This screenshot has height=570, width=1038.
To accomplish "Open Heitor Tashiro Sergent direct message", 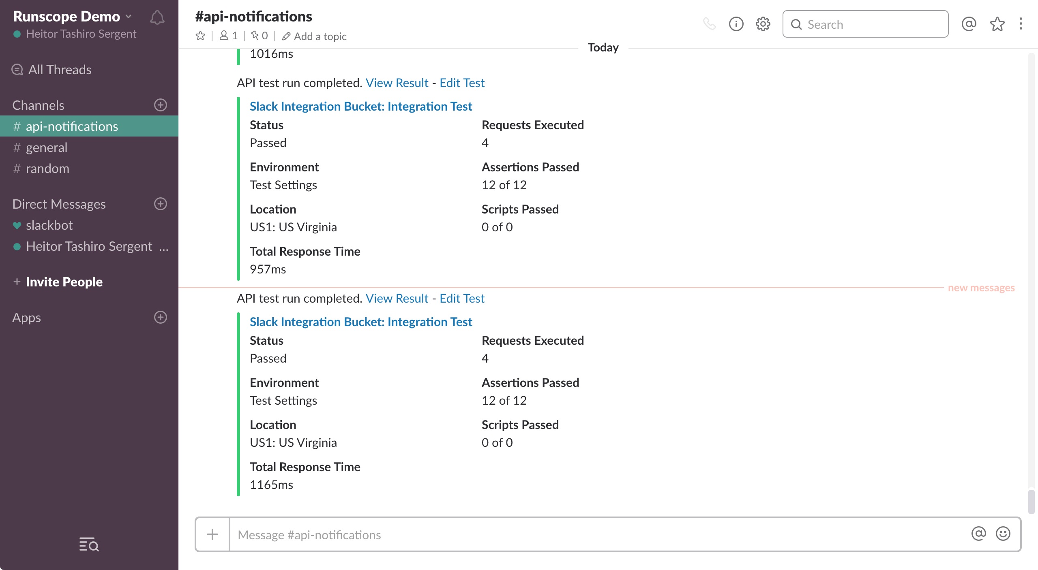I will [x=89, y=246].
